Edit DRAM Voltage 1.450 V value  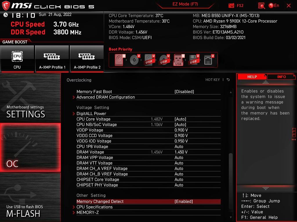[181, 152]
